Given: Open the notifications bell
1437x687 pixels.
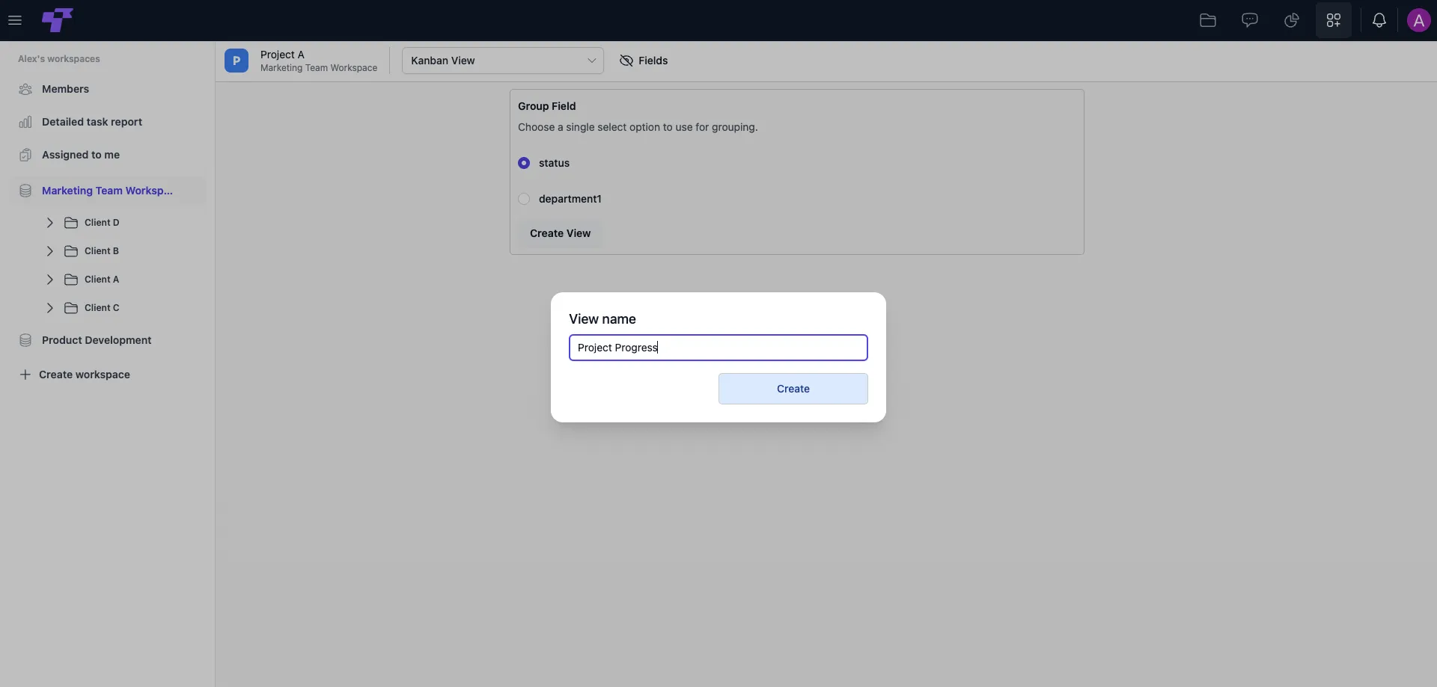Looking at the screenshot, I should [x=1379, y=20].
